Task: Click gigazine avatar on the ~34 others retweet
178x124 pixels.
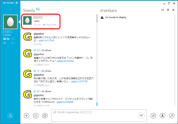Action: (27, 94)
